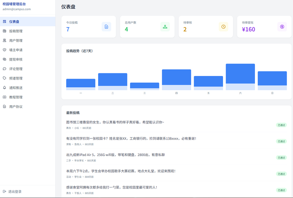Image resolution: width=293 pixels, height=198 pixels.
Task: Click the chart bar for 三
Action: pos(145,86)
